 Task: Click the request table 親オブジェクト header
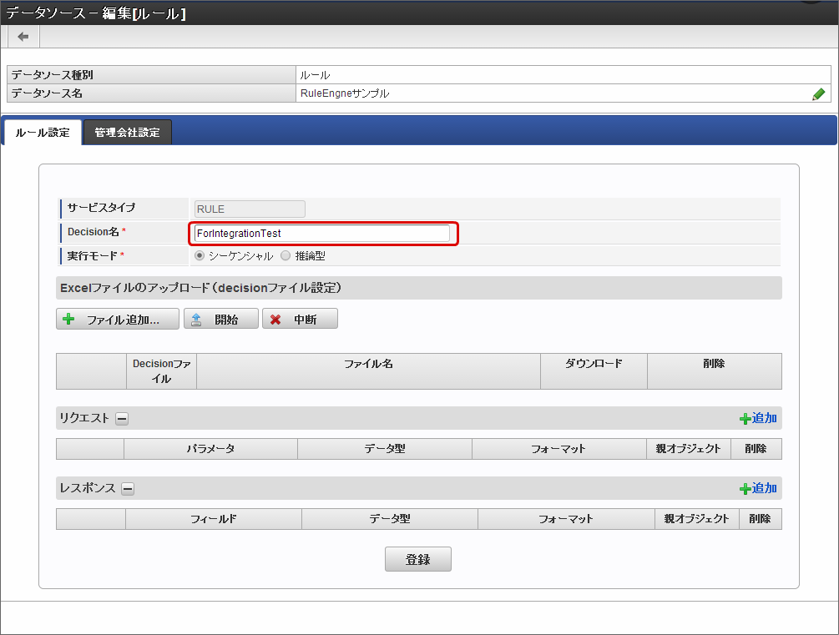688,449
